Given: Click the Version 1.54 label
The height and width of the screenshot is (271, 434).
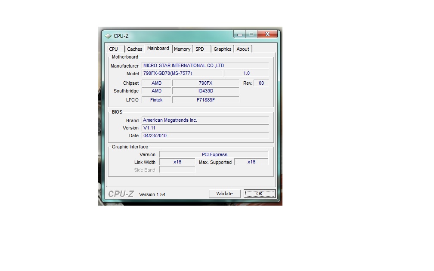Looking at the screenshot, I should pyautogui.click(x=152, y=194).
